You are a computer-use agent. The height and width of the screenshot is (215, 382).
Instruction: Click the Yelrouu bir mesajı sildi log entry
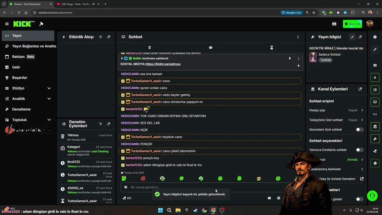[x=86, y=137]
